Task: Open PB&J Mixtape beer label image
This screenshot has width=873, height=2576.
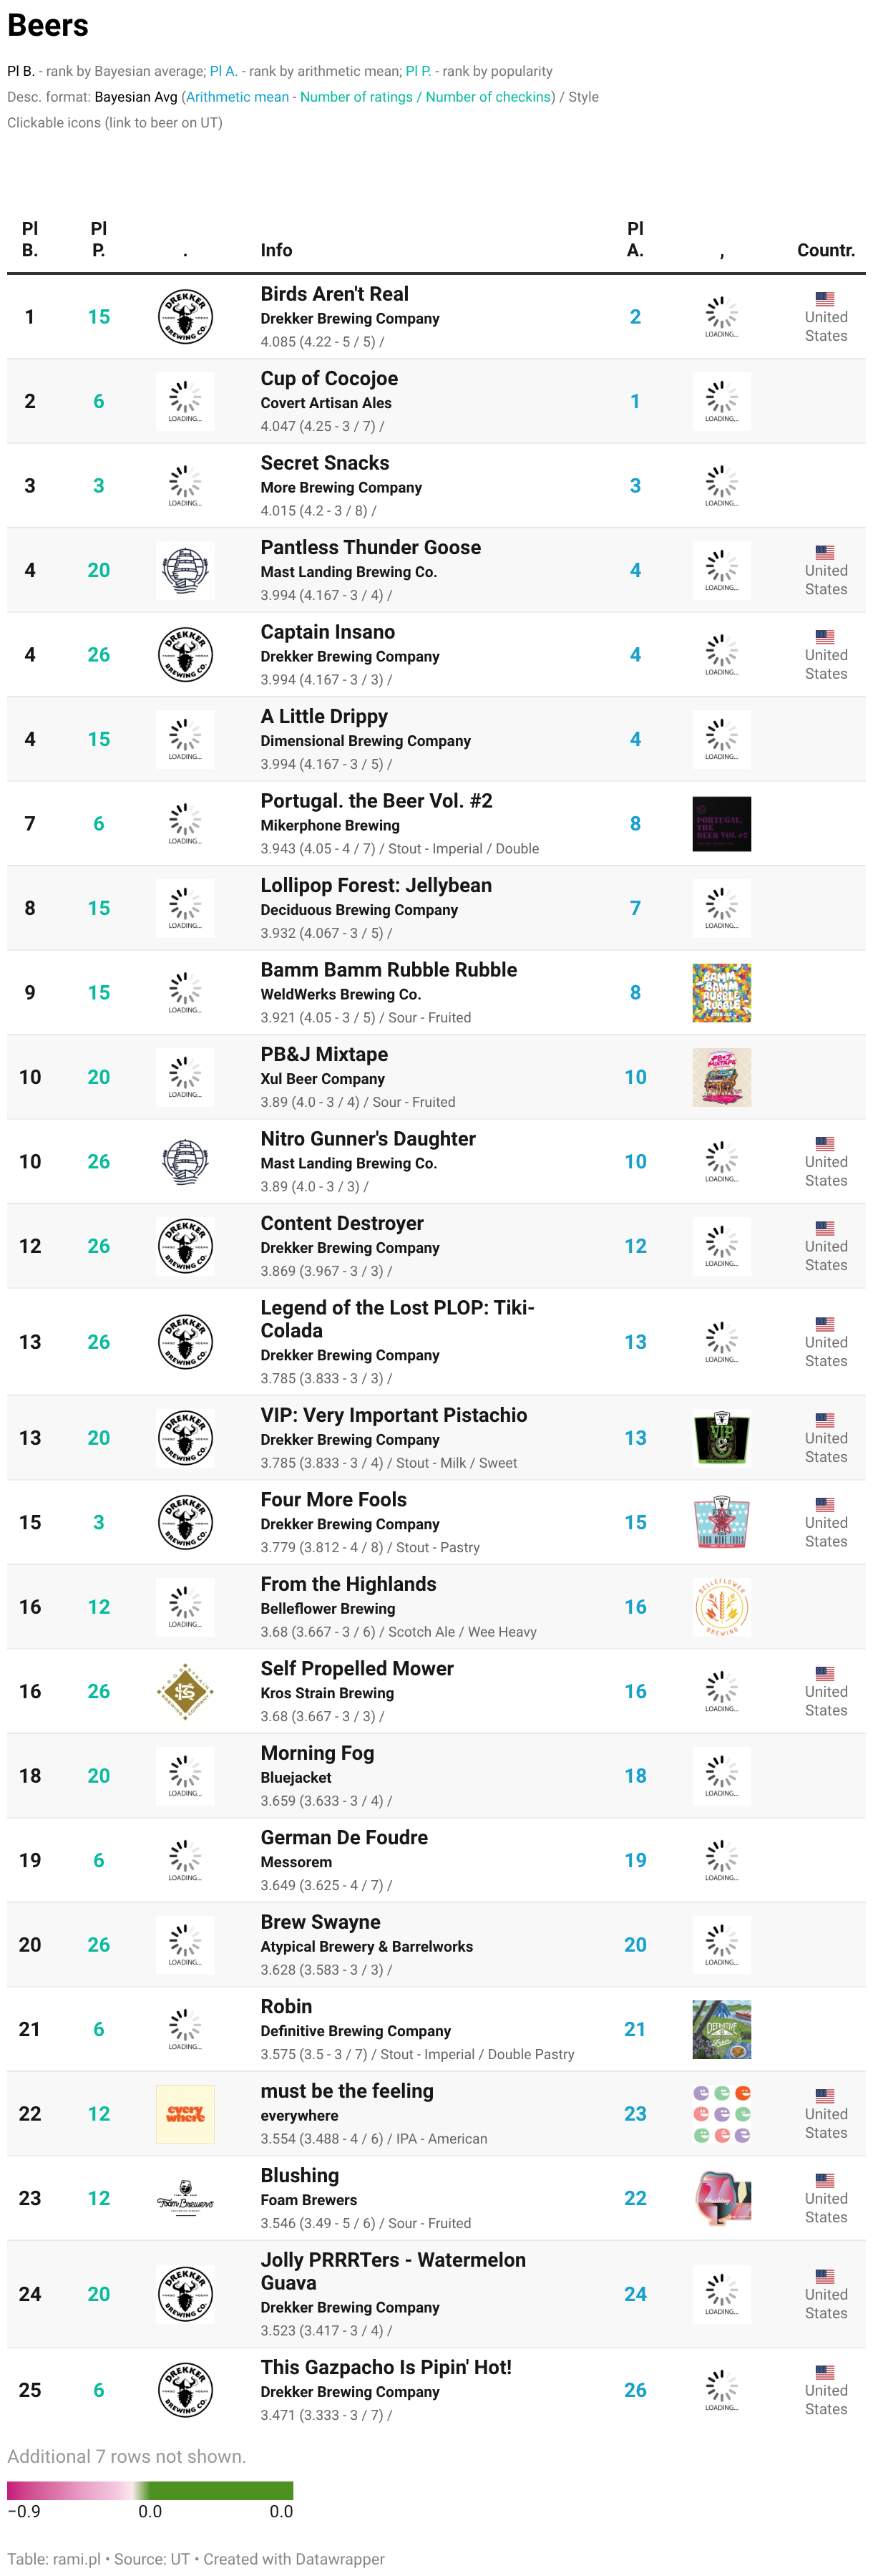Action: click(721, 1077)
